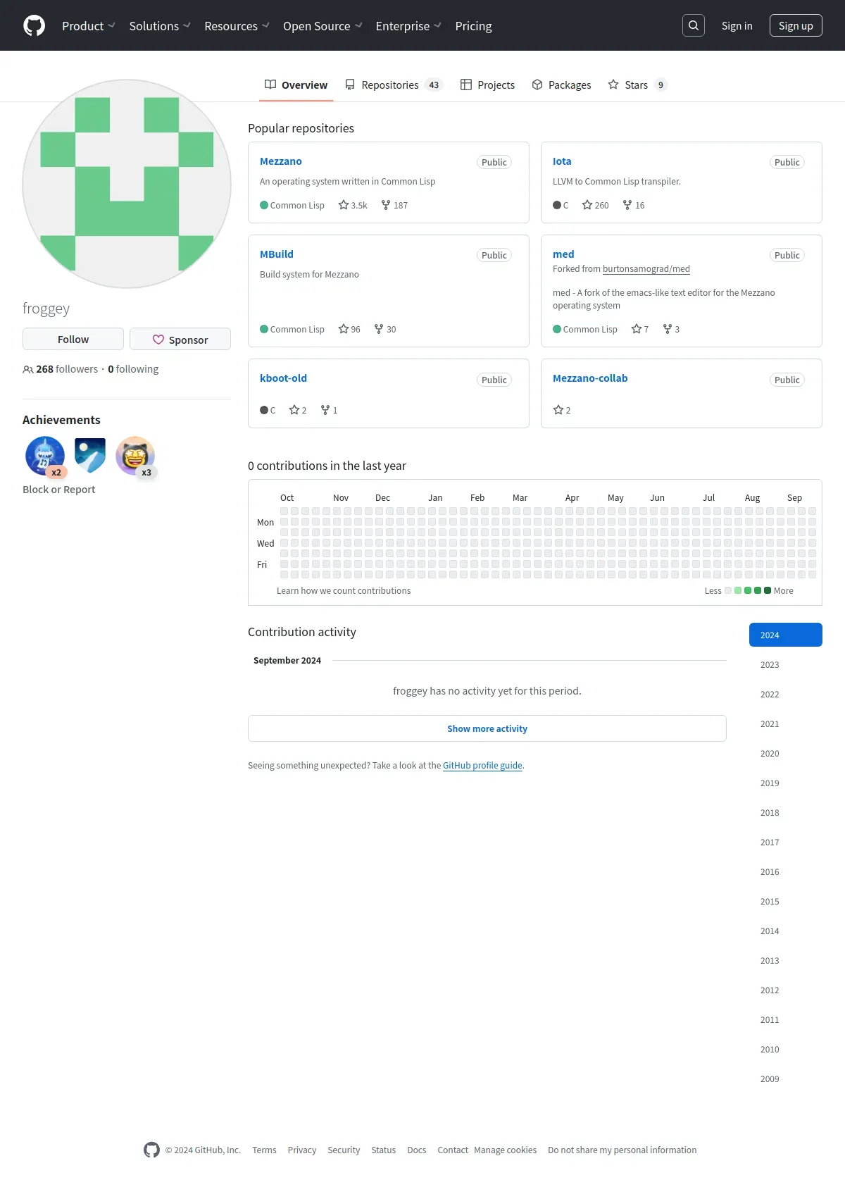
Task: Click Learn how we count contributions
Action: (344, 590)
